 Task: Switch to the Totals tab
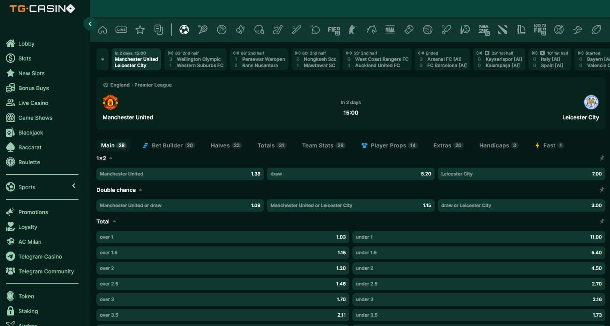pyautogui.click(x=272, y=145)
